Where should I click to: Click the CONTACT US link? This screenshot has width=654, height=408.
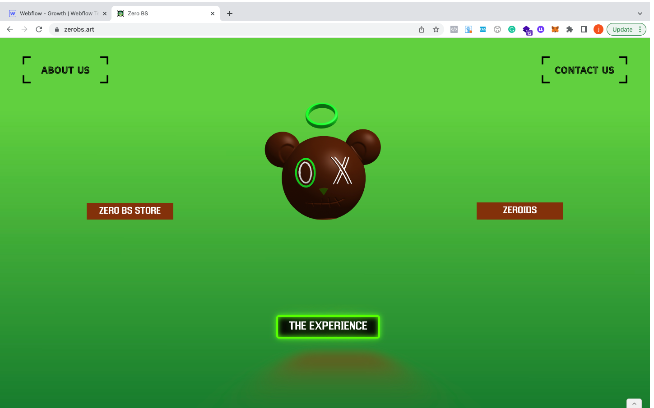tap(584, 70)
